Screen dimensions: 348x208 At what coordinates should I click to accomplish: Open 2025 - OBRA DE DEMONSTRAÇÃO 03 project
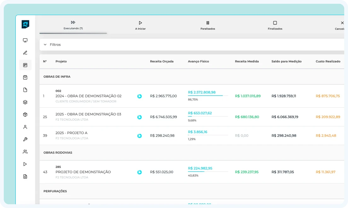tap(88, 114)
